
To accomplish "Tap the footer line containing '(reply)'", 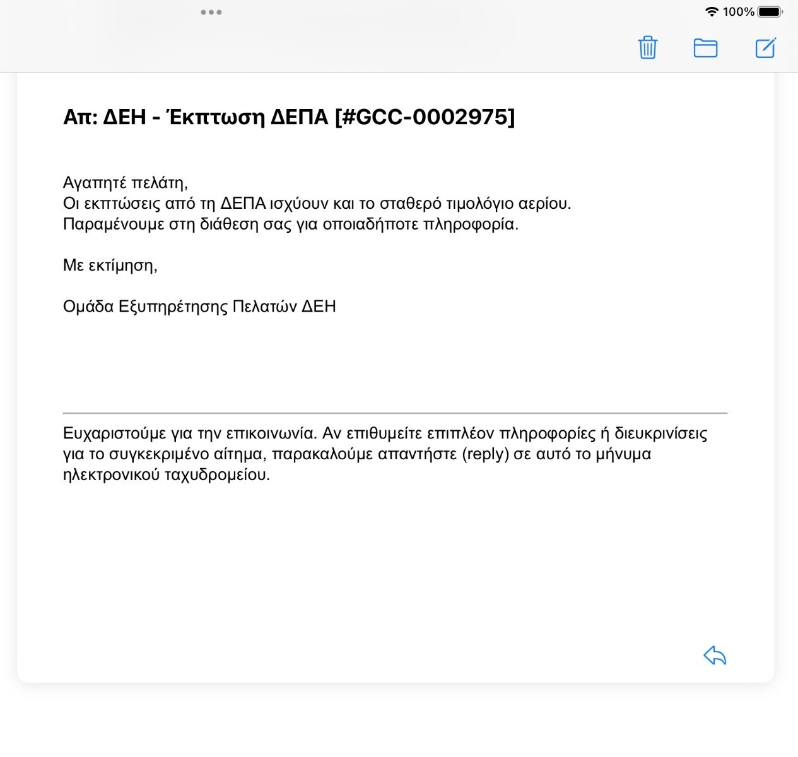I will coord(357,454).
